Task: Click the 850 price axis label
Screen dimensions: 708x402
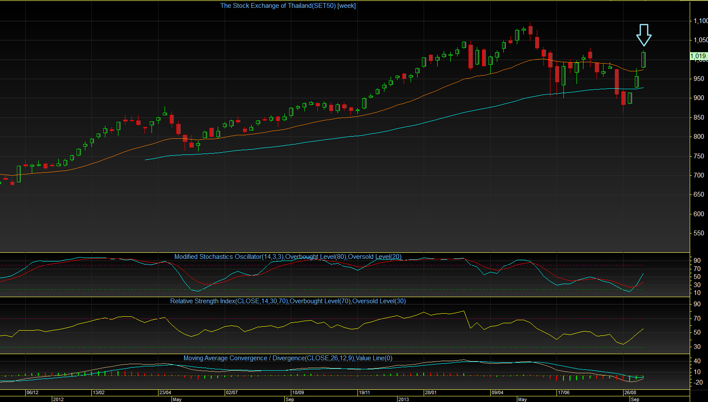Action: pyautogui.click(x=699, y=117)
